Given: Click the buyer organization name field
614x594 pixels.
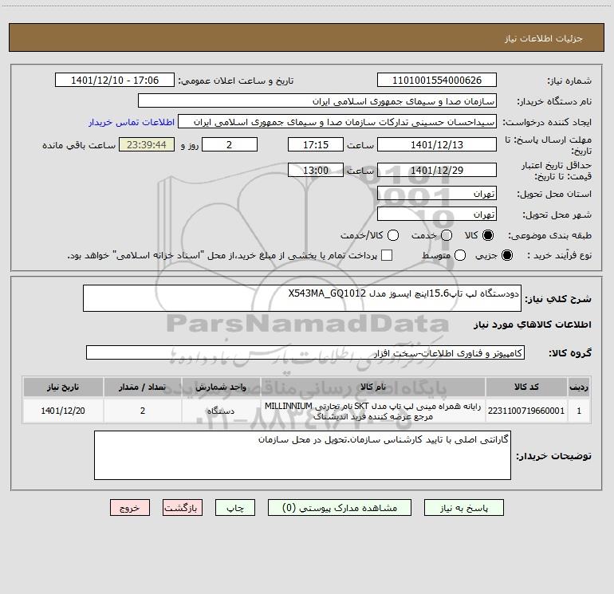Looking at the screenshot, I should click(x=317, y=101).
